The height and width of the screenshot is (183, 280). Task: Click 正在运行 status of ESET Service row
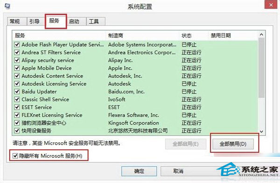pos(191,107)
